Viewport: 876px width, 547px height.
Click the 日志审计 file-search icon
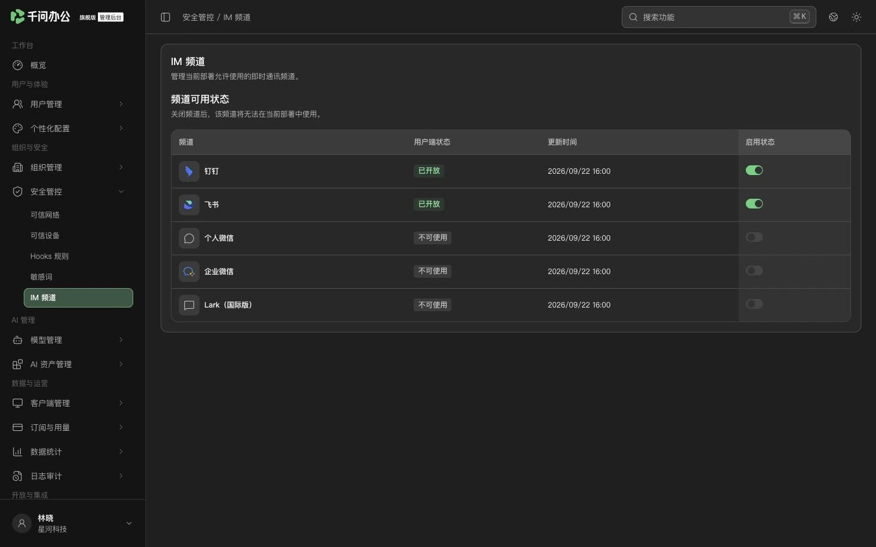click(x=18, y=476)
